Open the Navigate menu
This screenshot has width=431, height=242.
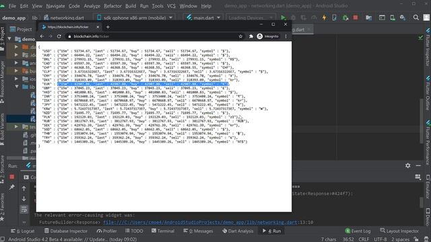click(55, 6)
